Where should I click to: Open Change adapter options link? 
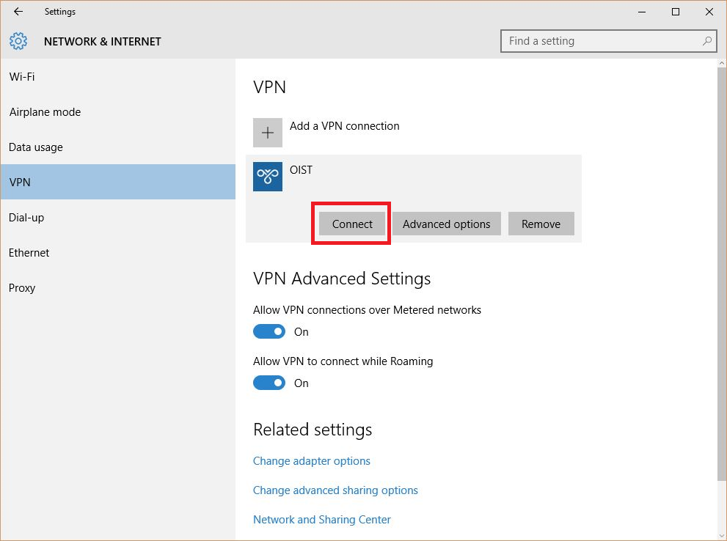point(311,461)
